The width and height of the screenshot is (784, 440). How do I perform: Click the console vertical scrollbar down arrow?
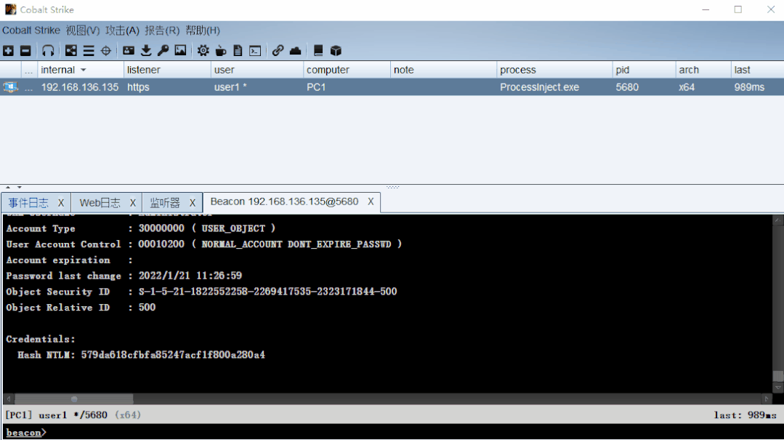click(778, 388)
